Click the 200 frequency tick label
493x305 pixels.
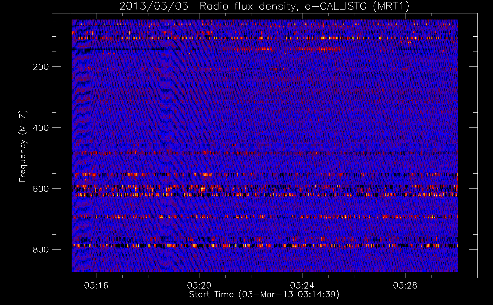(41, 67)
